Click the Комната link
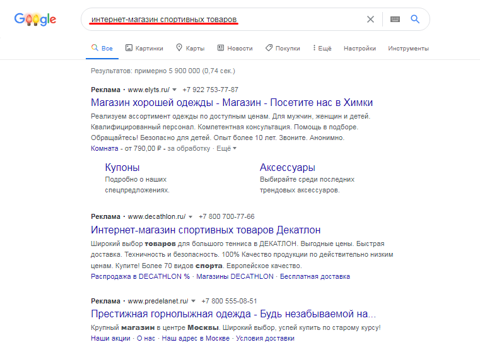 [104, 148]
